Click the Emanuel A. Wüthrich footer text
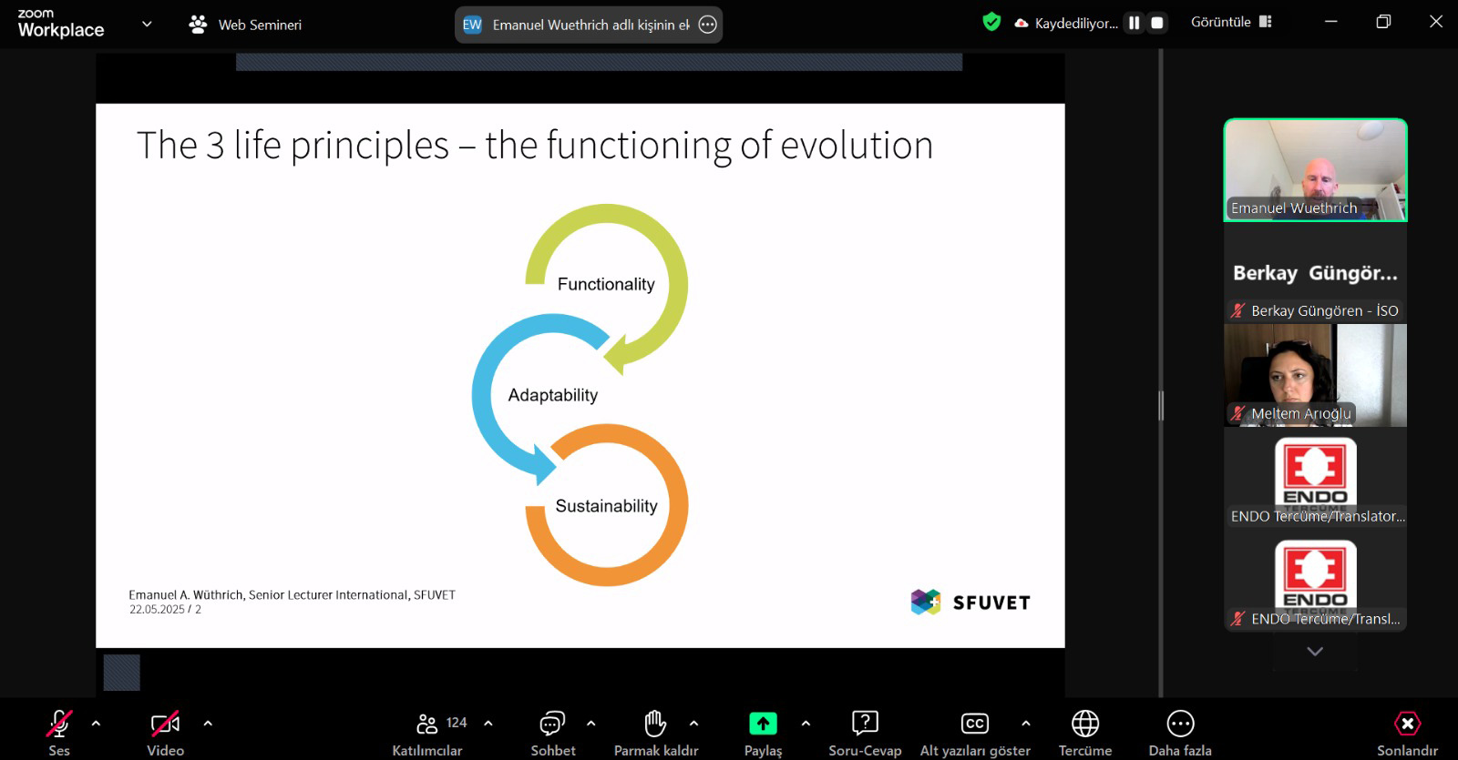1458x760 pixels. [292, 595]
